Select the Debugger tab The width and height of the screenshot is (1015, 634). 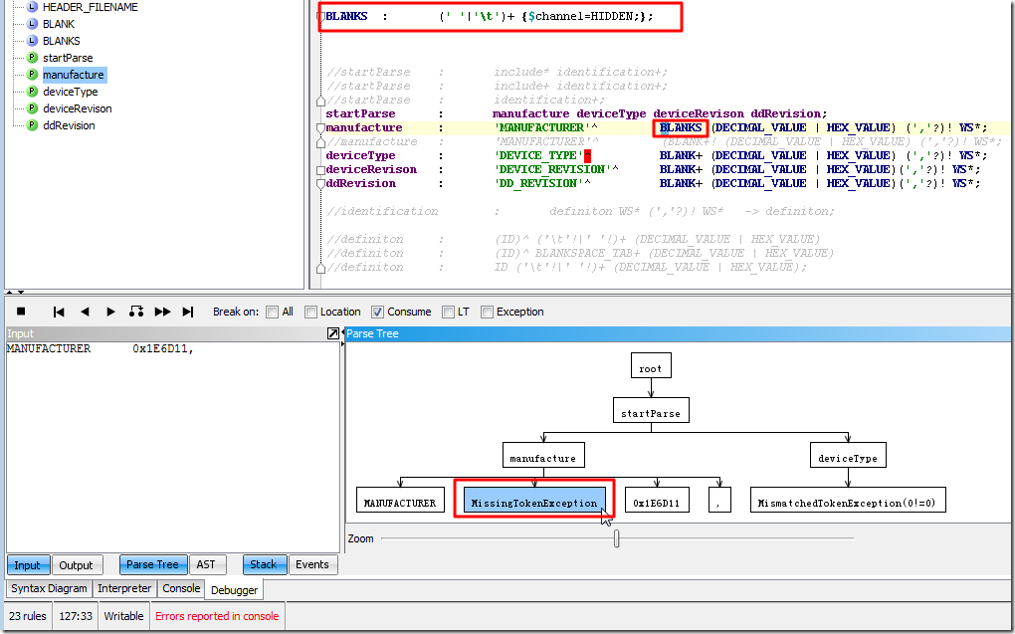(234, 590)
